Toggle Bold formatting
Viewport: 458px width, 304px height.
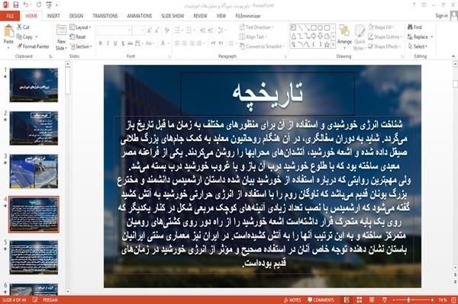(x=100, y=43)
